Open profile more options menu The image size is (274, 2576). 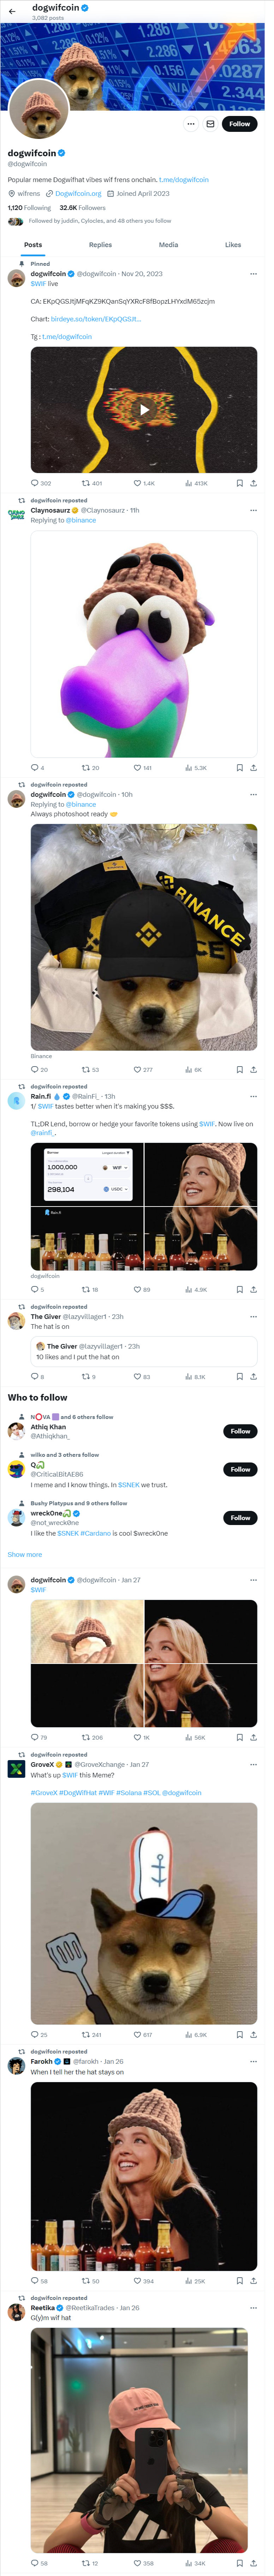pyautogui.click(x=190, y=124)
